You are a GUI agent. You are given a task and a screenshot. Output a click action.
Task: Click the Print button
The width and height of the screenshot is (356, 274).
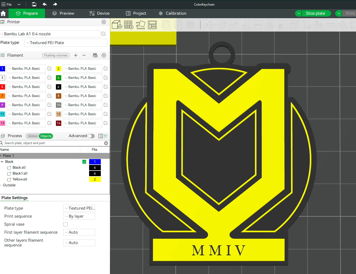(349, 13)
